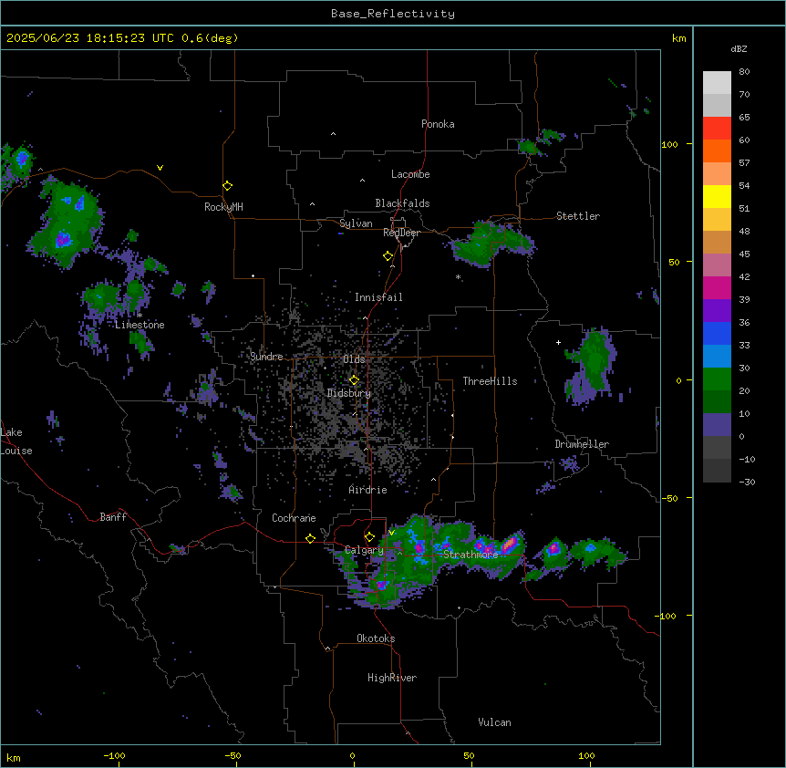Click the HighRiver city label
The height and width of the screenshot is (768, 786).
pos(392,678)
